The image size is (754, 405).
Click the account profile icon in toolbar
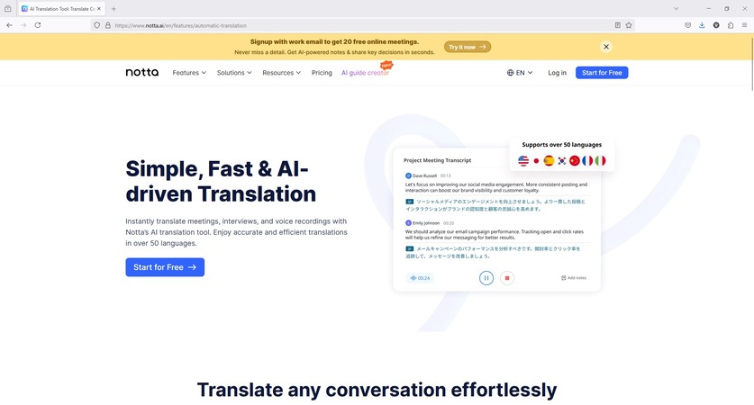716,25
